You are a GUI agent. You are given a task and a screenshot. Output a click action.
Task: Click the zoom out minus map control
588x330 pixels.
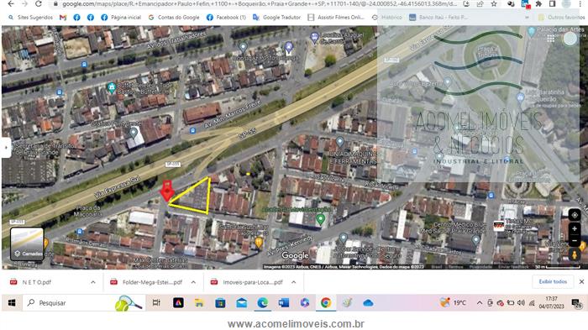[x=575, y=241]
